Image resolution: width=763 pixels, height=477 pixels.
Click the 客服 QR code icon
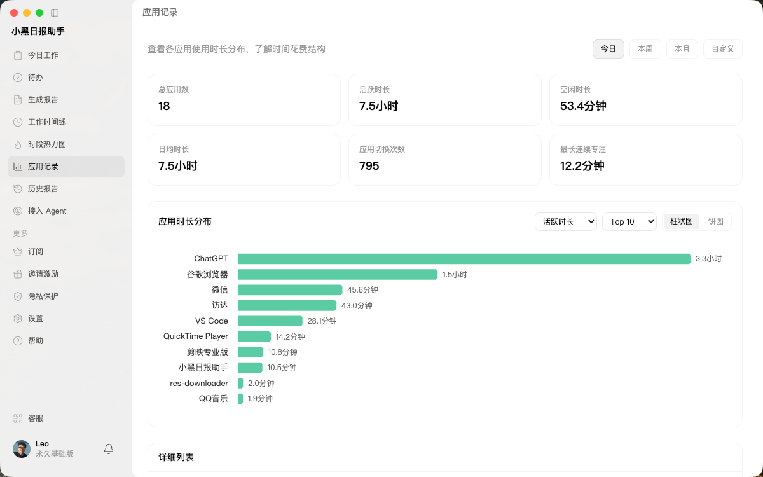pos(18,418)
